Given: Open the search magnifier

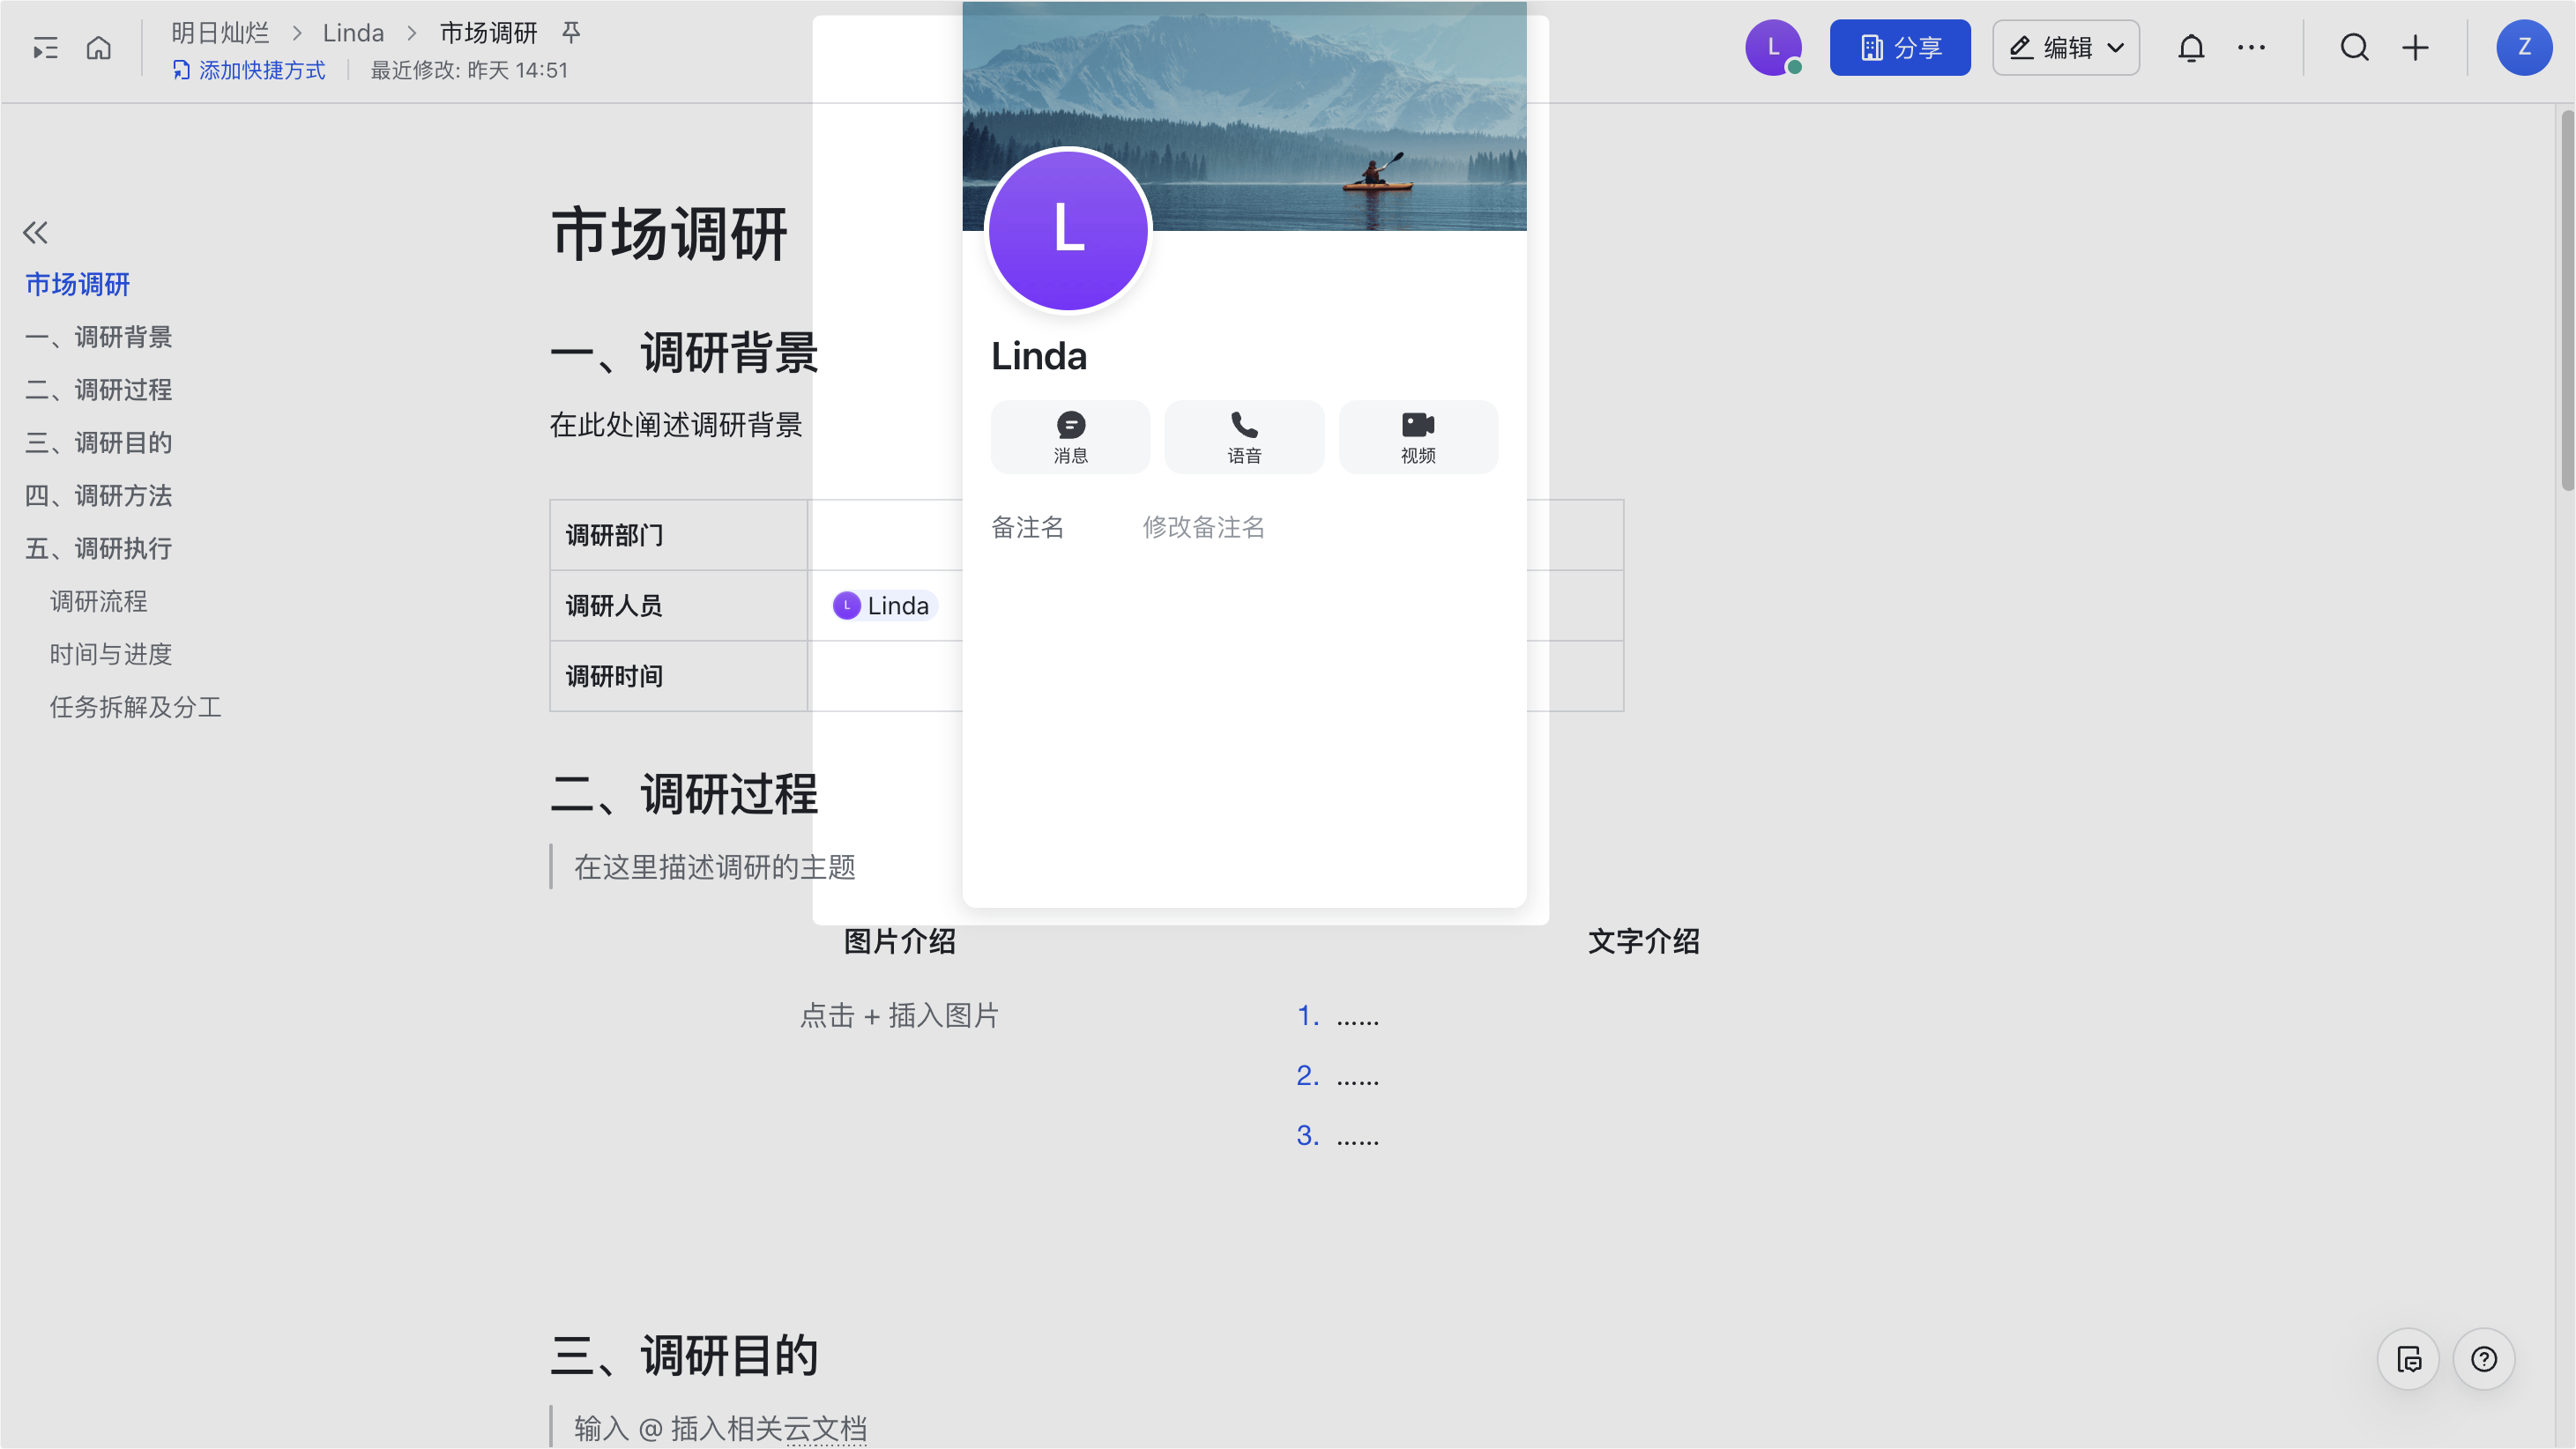Looking at the screenshot, I should [2354, 47].
